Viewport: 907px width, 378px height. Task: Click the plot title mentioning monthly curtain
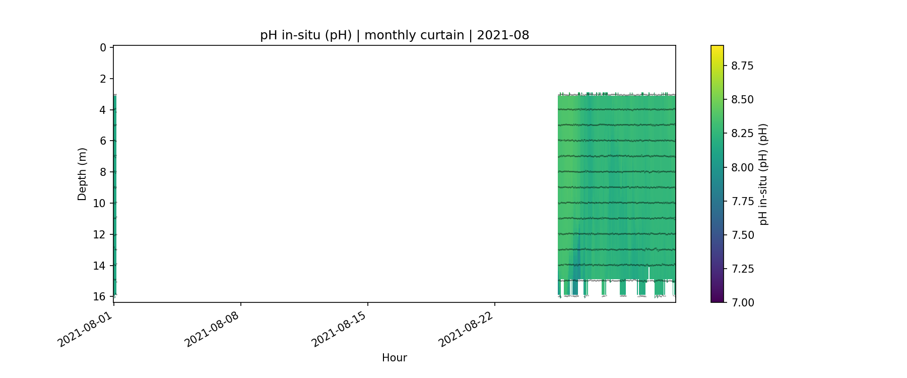tap(394, 35)
